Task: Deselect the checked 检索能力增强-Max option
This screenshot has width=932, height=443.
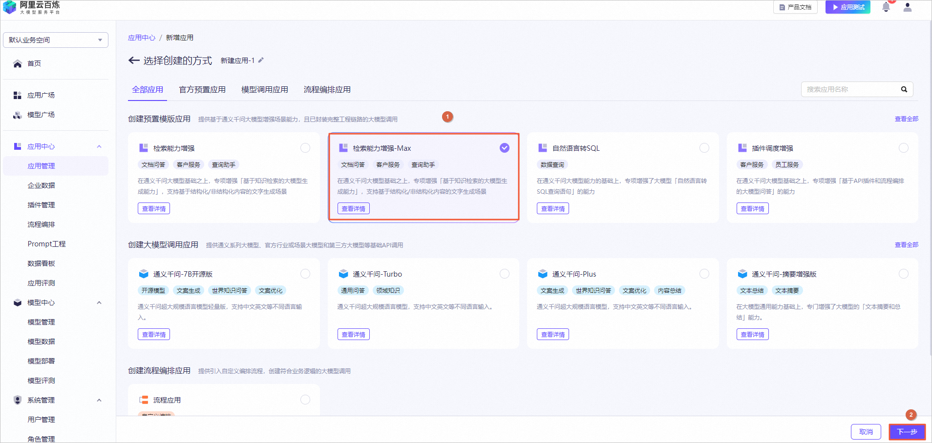Action: coord(505,148)
